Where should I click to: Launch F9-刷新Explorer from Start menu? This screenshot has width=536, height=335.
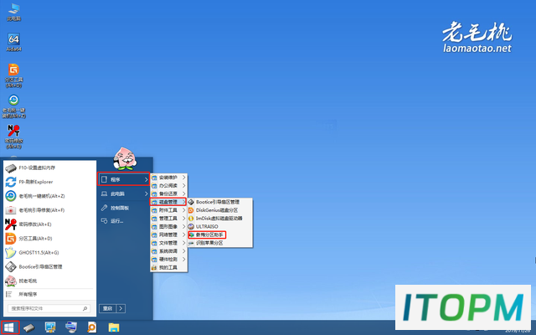click(49, 182)
